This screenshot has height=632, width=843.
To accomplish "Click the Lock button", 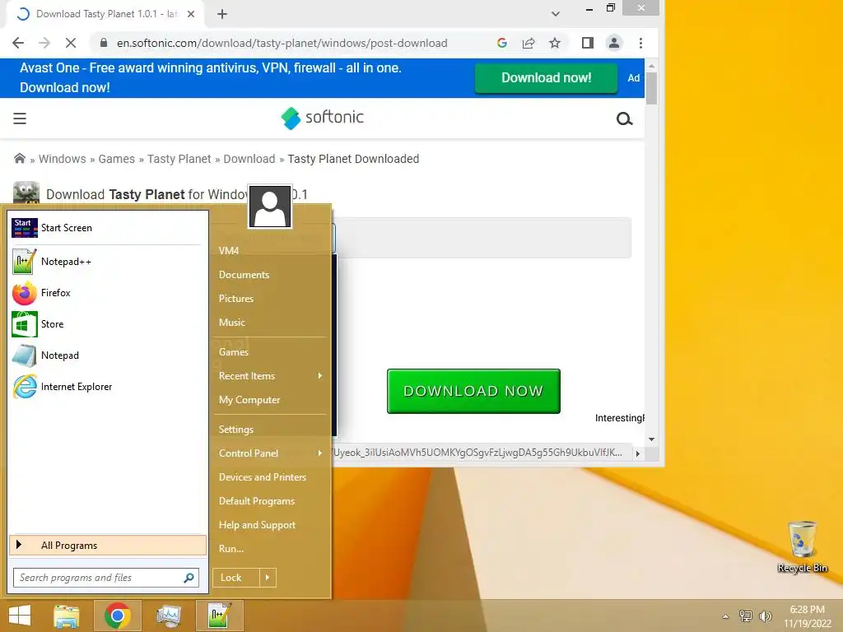I will tap(236, 578).
